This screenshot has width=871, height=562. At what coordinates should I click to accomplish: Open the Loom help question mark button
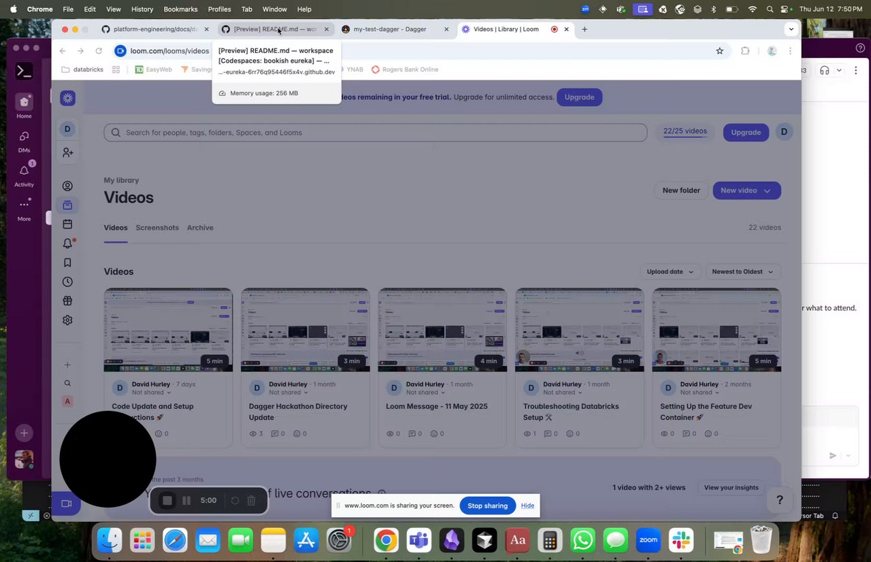[780, 500]
